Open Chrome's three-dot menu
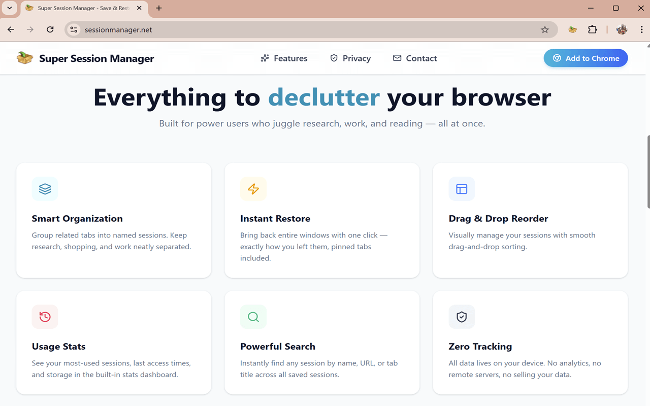Viewport: 650px width, 406px height. pos(641,29)
